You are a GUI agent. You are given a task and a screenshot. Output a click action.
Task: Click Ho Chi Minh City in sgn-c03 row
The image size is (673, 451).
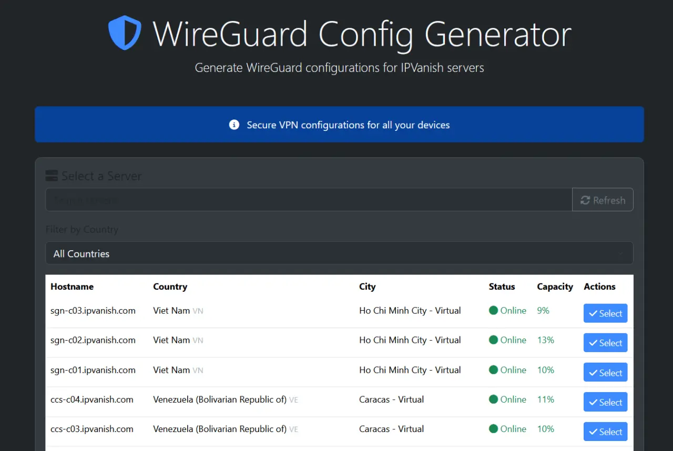(x=410, y=311)
